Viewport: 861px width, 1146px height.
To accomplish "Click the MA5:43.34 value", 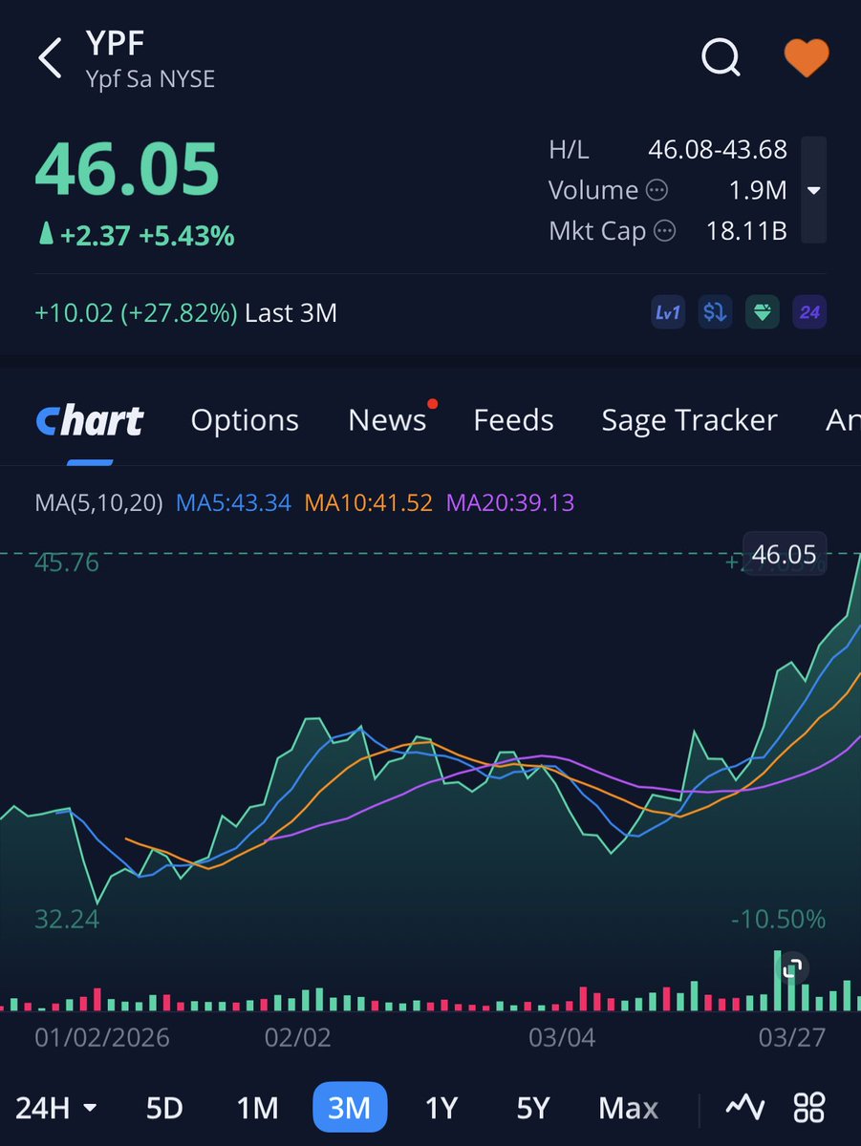I will [x=233, y=502].
